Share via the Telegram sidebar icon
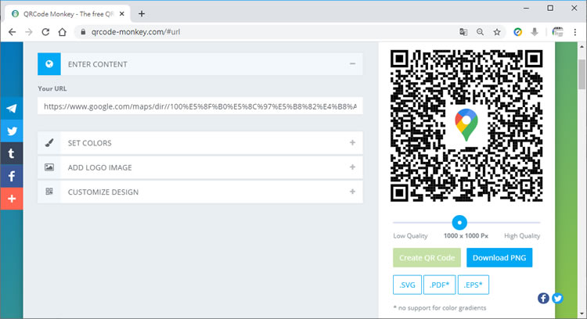 coord(12,109)
